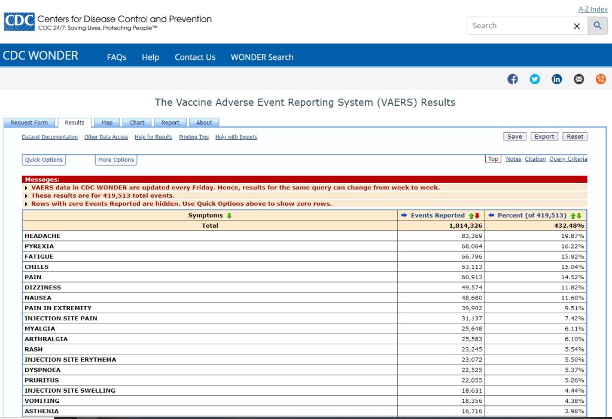Screen dimensions: 612x419
Task: Click the Total events value 1,814,326
Action: coord(465,225)
